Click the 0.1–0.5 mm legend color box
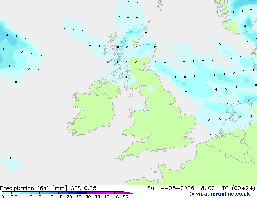Image resolution: width=257 pixels, height=198 pixels. pyautogui.click(x=7, y=193)
